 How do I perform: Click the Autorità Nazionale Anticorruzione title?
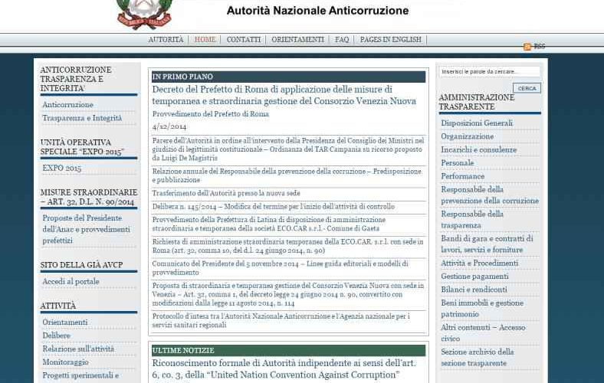(317, 11)
